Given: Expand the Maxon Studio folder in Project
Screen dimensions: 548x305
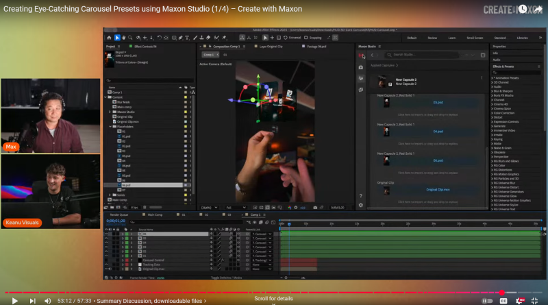Looking at the screenshot, I should (110, 112).
